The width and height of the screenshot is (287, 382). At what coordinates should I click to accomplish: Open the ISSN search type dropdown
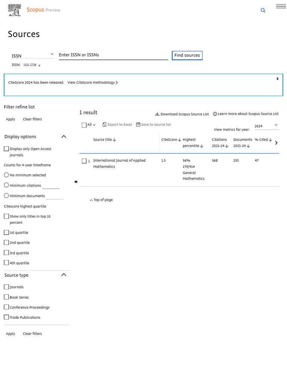pos(33,56)
